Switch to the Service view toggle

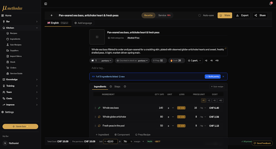(164, 15)
